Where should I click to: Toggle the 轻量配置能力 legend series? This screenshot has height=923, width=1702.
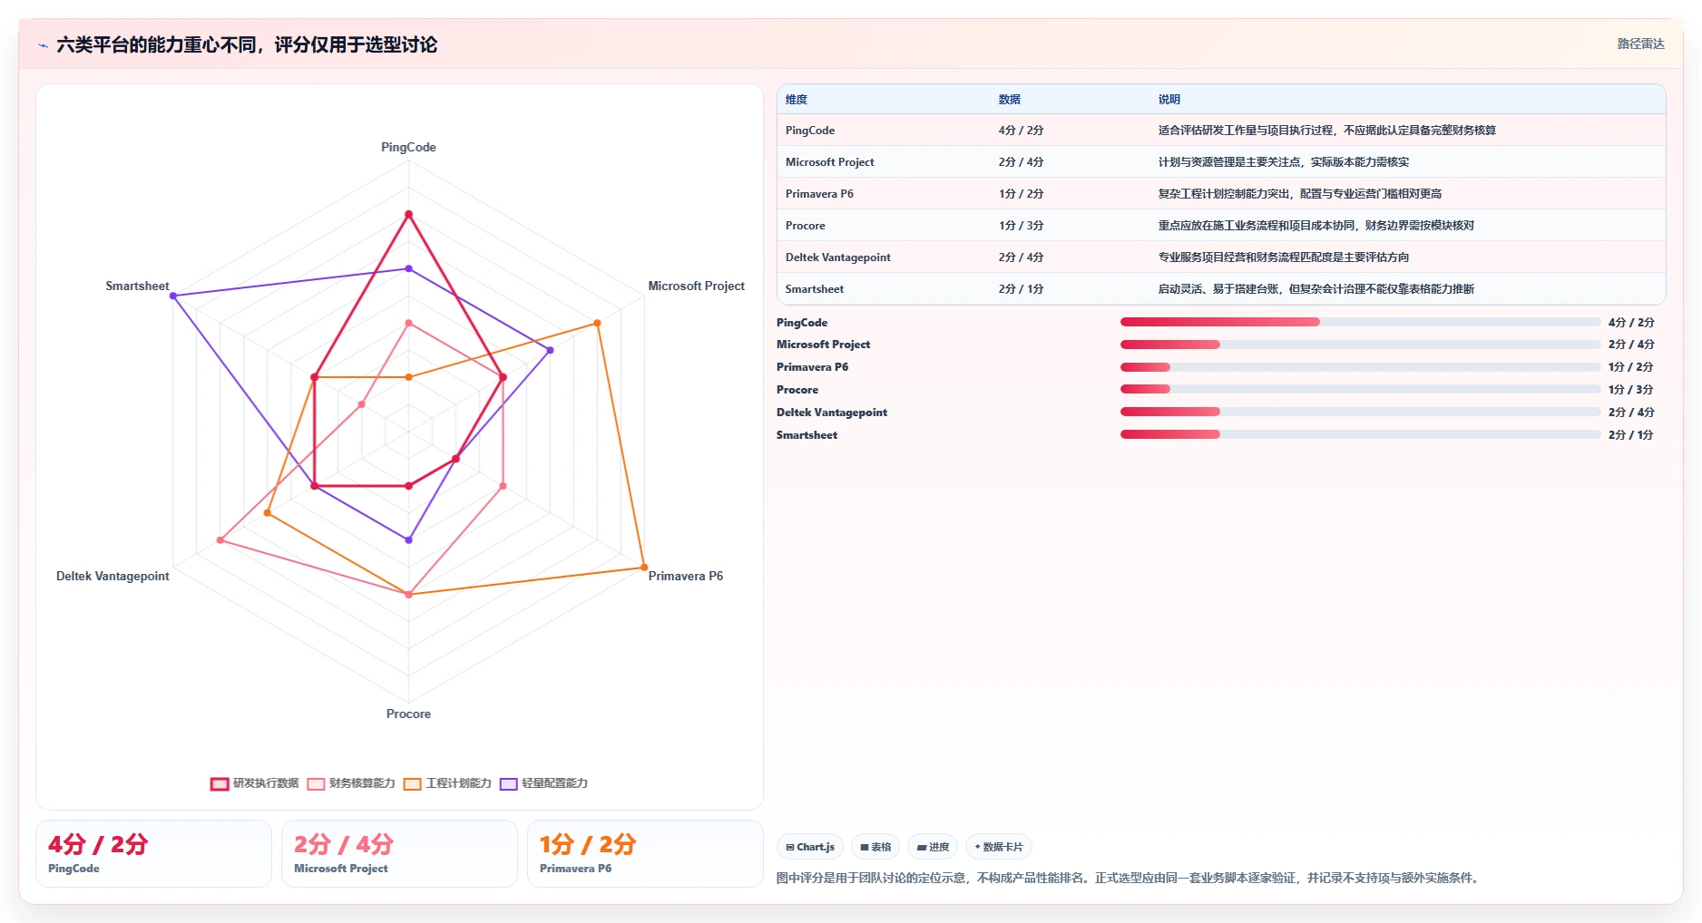tap(544, 783)
